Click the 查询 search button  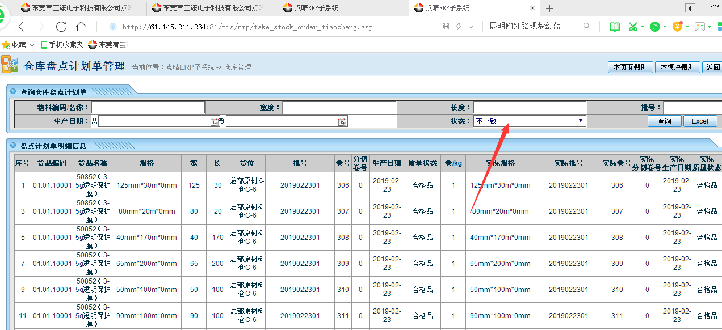pyautogui.click(x=664, y=121)
